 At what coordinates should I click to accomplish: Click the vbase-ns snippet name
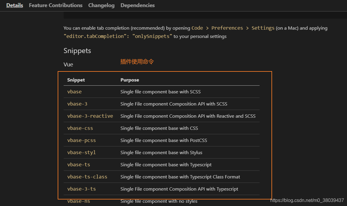(78, 201)
